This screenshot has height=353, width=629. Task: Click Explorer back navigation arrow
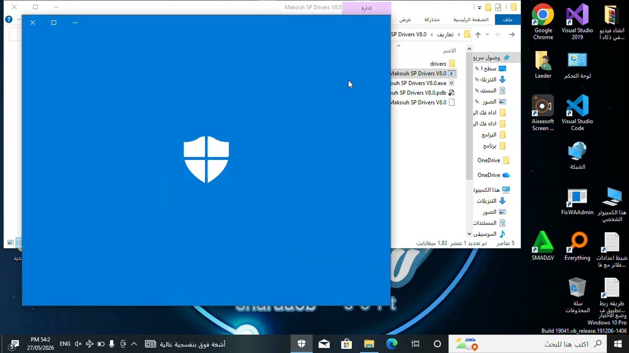512,34
